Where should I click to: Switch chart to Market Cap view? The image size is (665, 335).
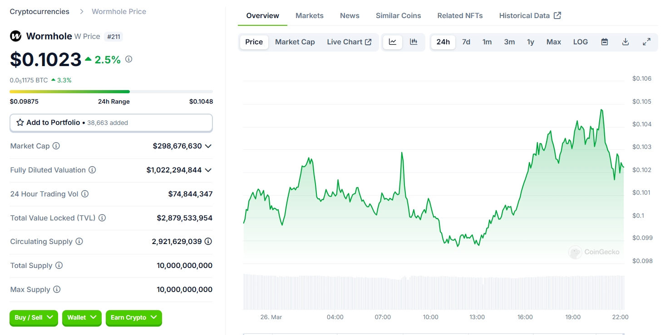tap(295, 42)
